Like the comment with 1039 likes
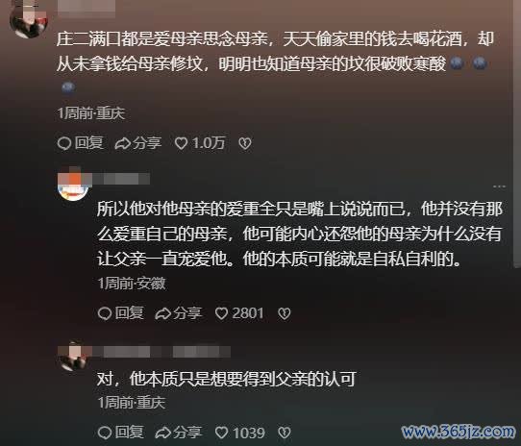This screenshot has width=521, height=446. [x=221, y=433]
